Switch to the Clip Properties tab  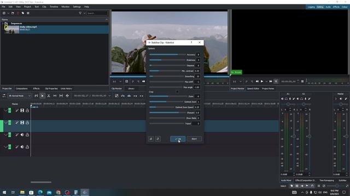51,88
